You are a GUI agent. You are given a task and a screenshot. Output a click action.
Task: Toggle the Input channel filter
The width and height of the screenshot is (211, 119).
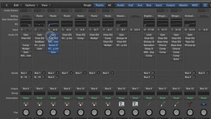coord(159,5)
